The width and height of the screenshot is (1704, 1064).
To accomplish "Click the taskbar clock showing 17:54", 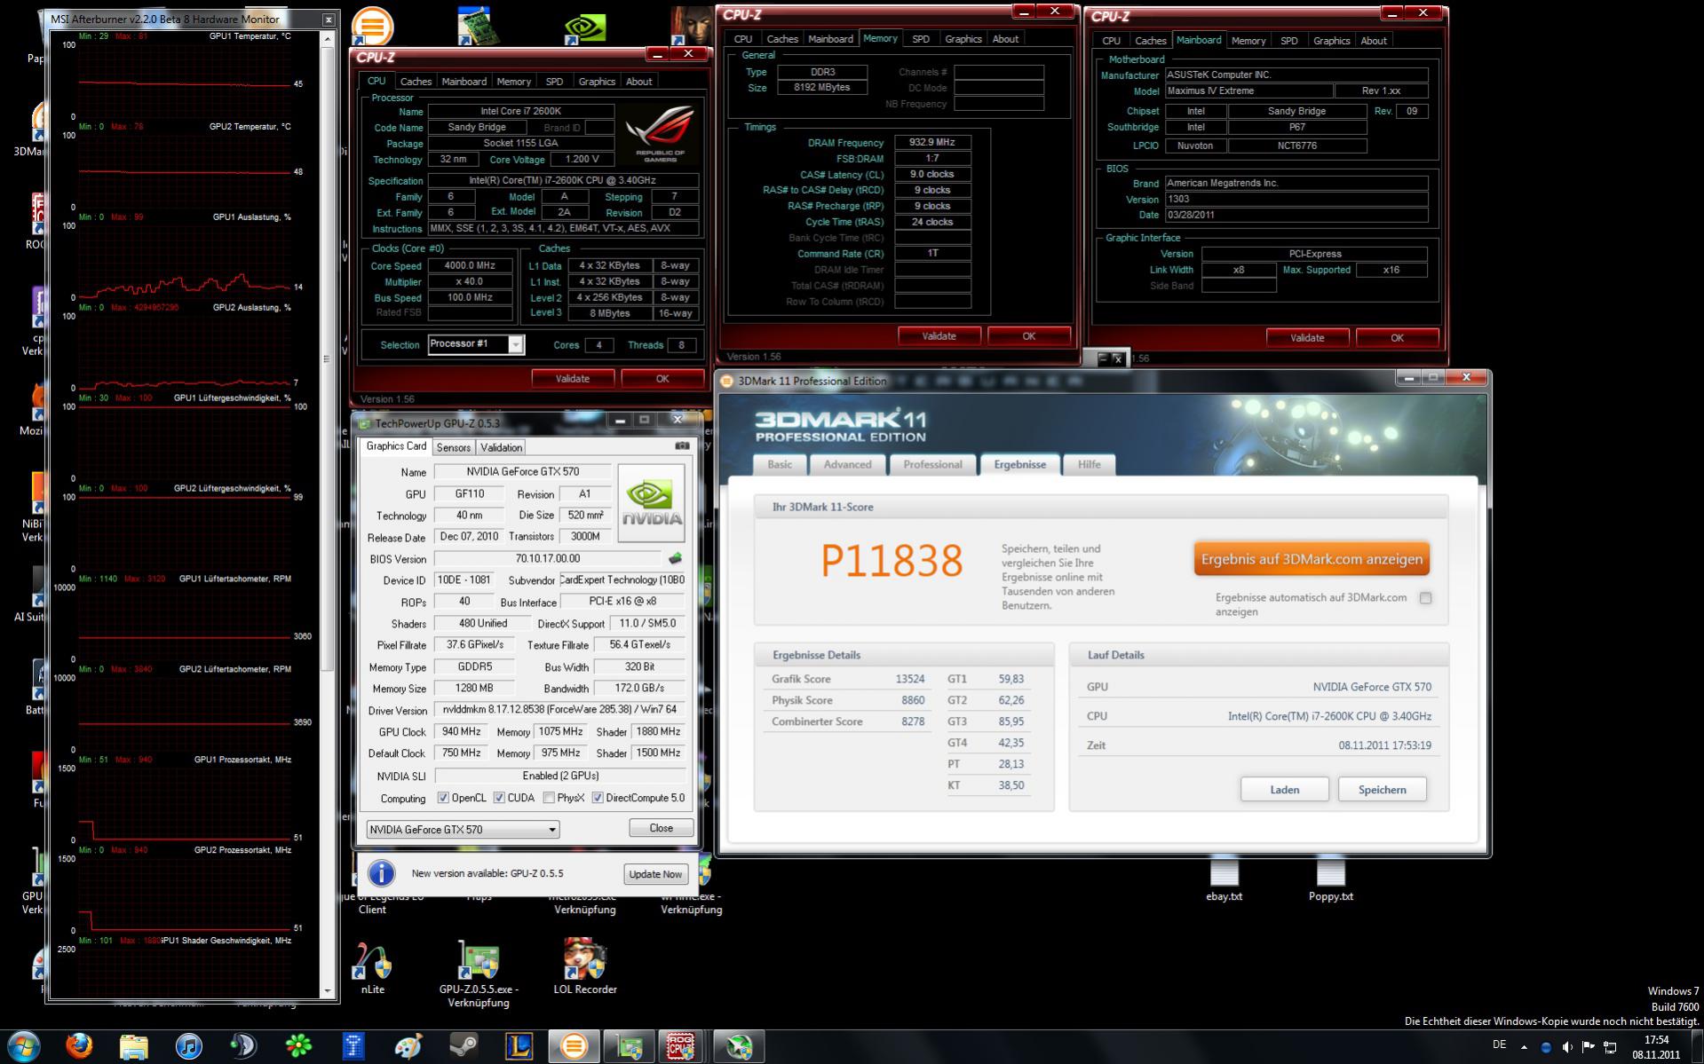I will pos(1655,1047).
